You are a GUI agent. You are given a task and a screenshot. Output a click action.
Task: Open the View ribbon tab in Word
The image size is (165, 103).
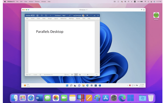click(x=84, y=19)
